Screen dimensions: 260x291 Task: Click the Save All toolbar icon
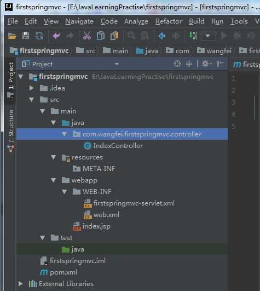[x=26, y=36]
